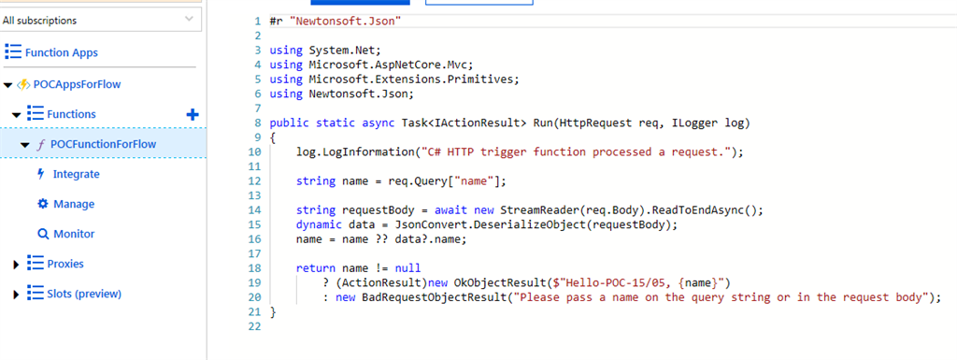
Task: Click the Integrate lightning icon
Action: tap(41, 174)
